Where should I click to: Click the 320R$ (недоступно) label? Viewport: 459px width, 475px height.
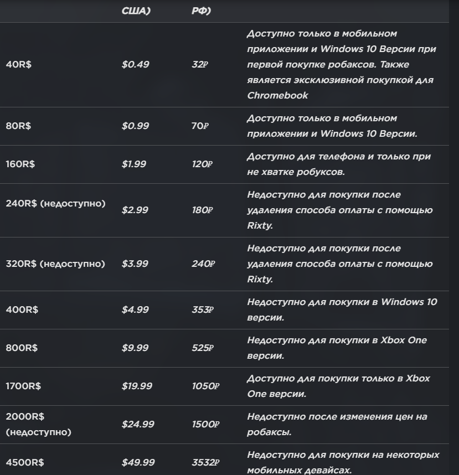point(55,264)
